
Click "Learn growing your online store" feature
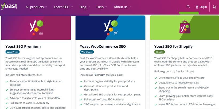pyautogui.click(x=186, y=98)
